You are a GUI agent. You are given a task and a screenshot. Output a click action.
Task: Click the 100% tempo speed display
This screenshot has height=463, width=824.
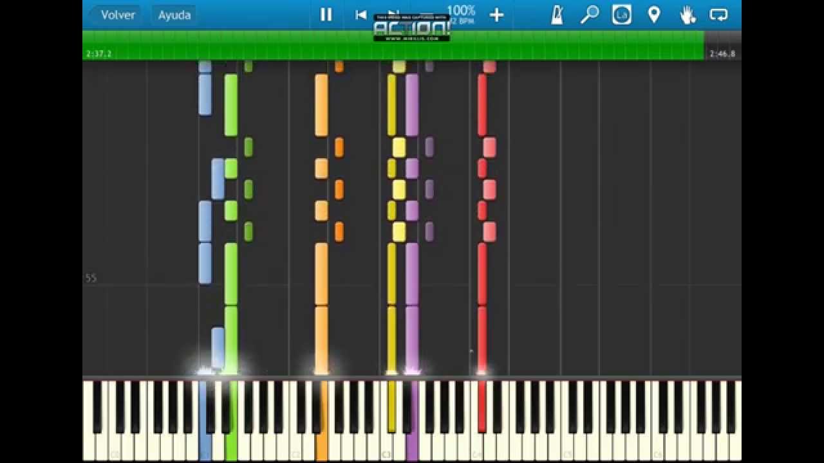(x=461, y=11)
